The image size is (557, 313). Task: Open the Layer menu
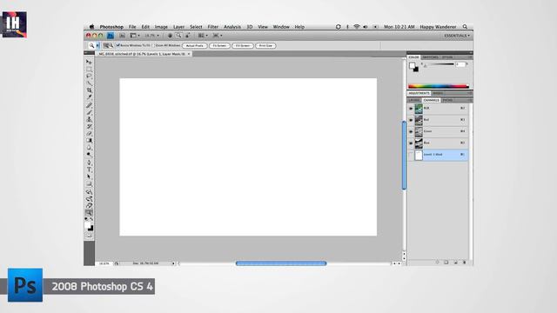[x=178, y=27]
